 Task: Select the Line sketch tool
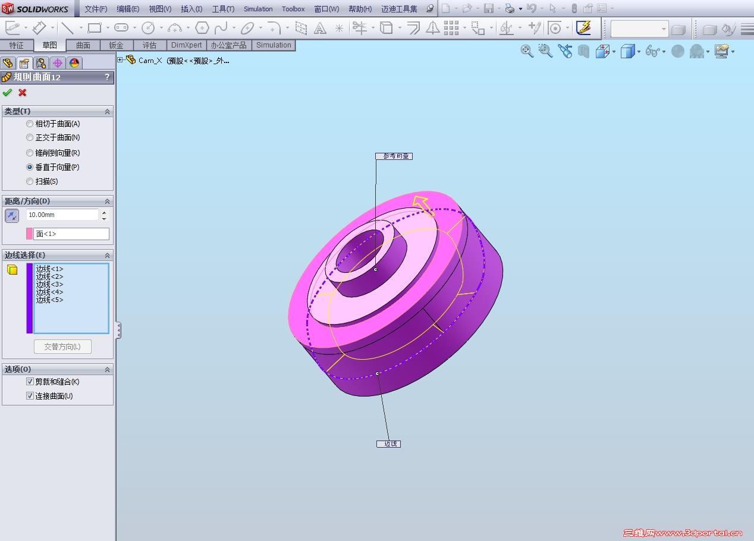click(67, 27)
